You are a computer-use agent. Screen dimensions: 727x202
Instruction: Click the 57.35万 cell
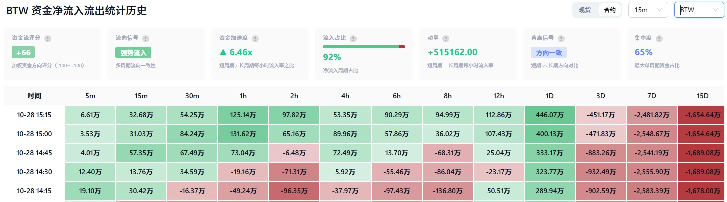point(141,153)
